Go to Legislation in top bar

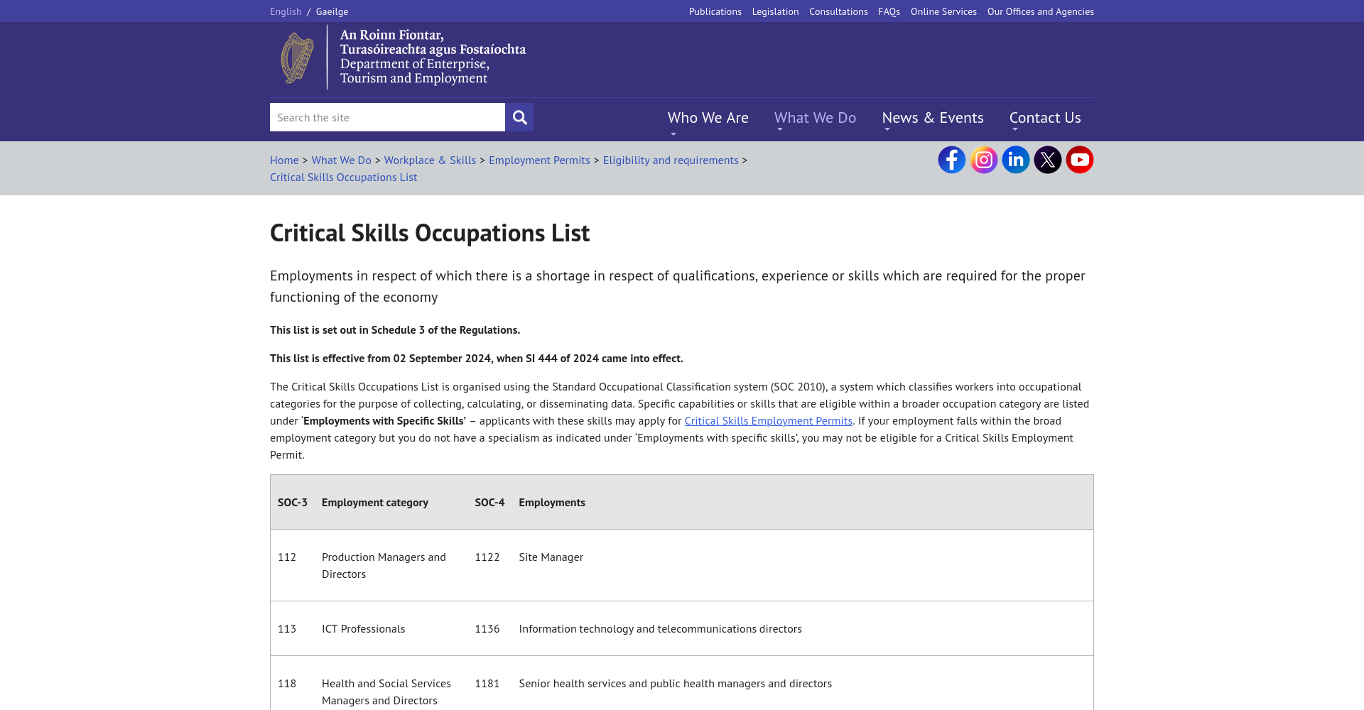[775, 11]
